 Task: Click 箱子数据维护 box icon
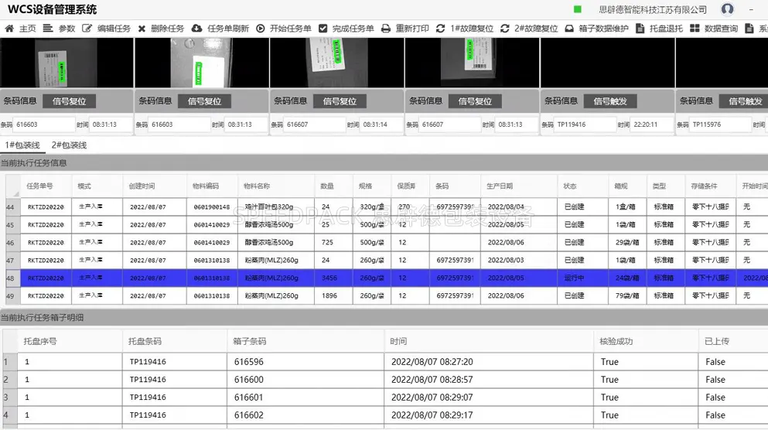[x=569, y=29]
